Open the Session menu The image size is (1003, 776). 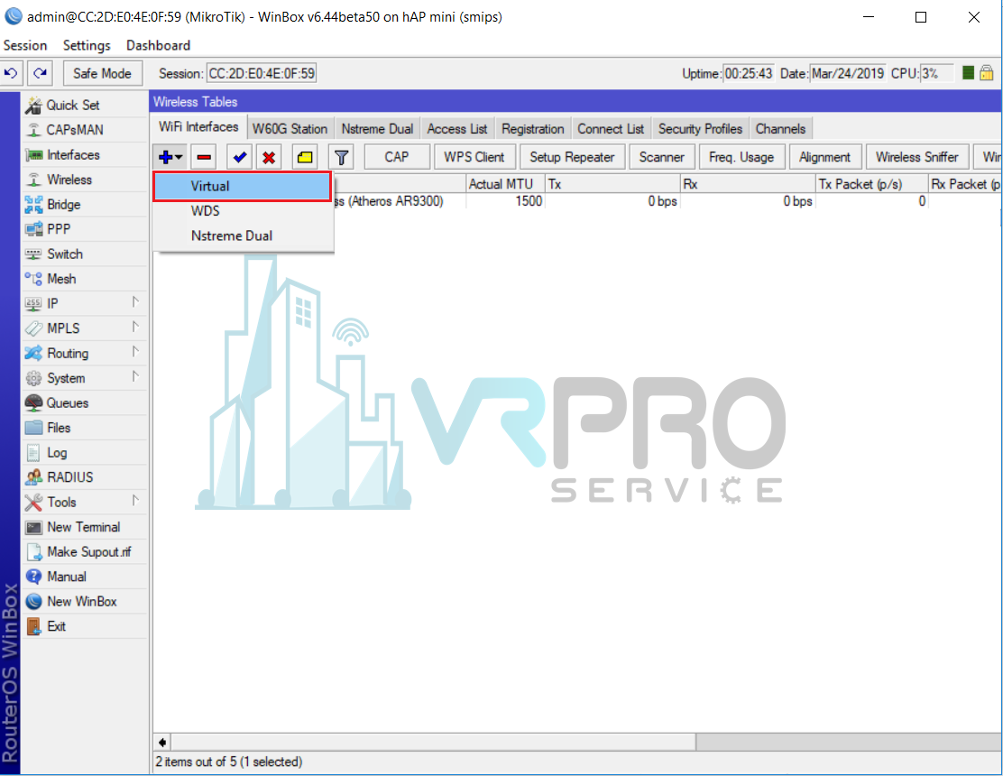(x=25, y=45)
